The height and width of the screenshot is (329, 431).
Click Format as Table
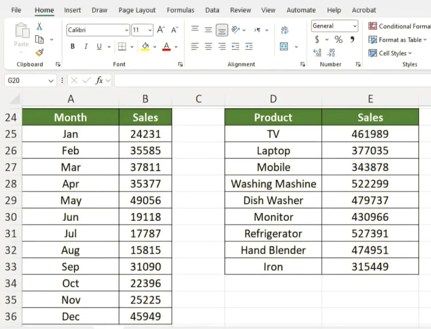tap(398, 40)
